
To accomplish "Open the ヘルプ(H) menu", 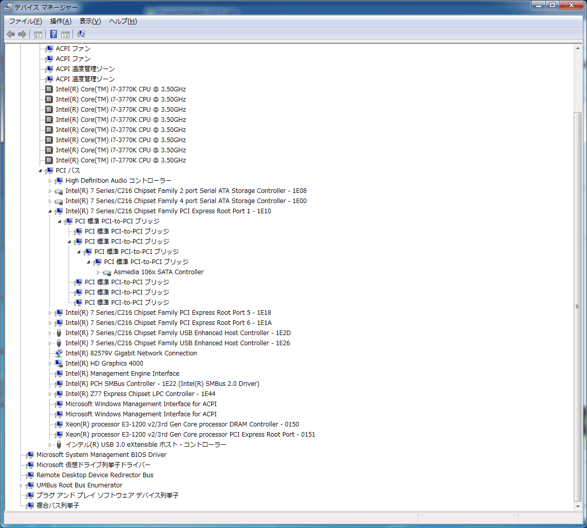I will (123, 21).
